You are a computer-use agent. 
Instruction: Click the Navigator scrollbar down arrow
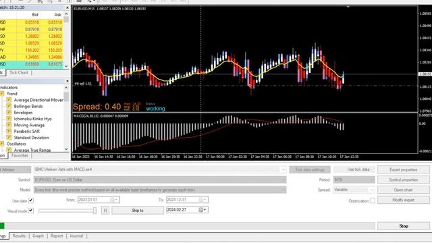pos(66,149)
